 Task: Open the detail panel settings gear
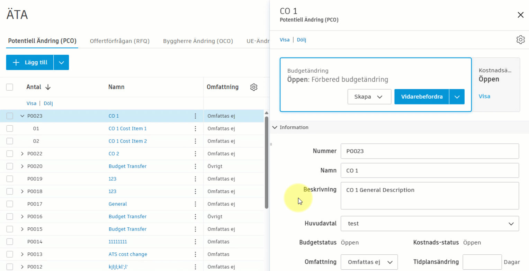[x=521, y=39]
